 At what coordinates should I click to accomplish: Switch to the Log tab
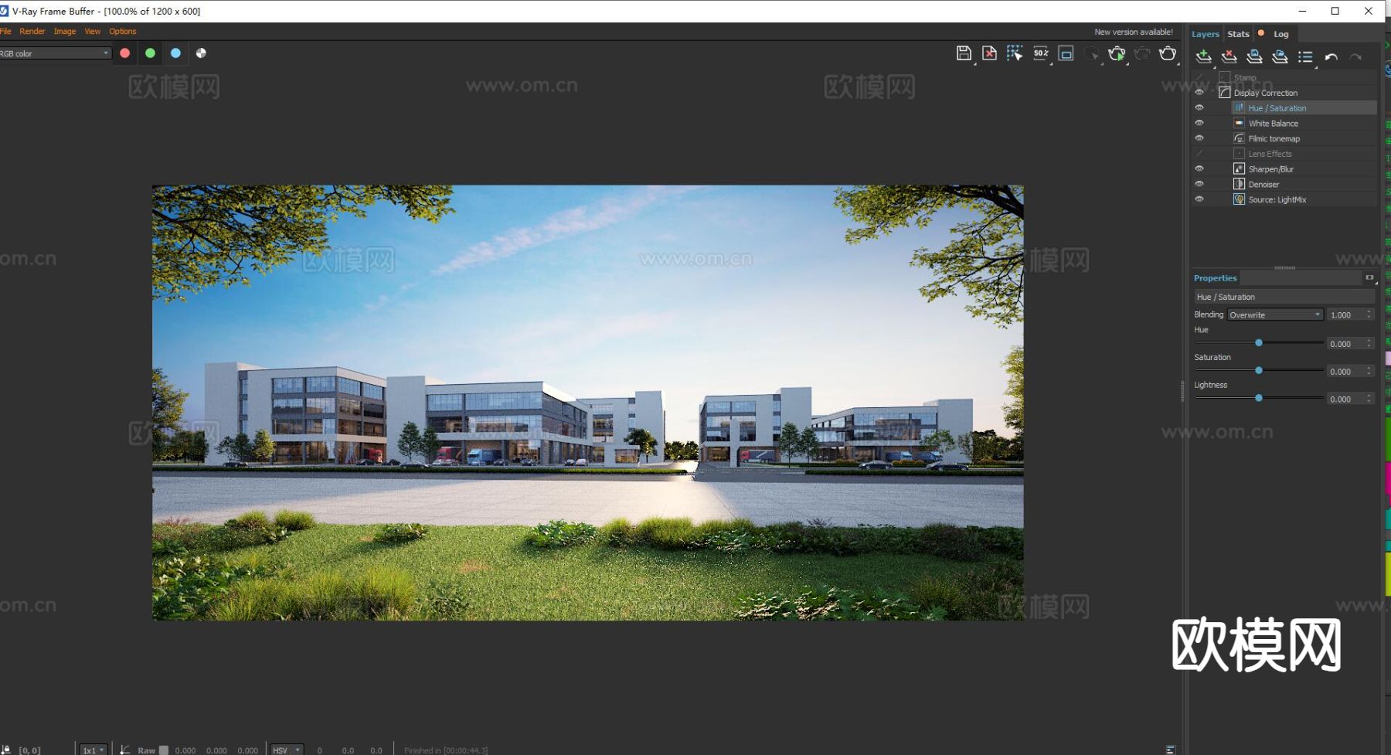1280,34
